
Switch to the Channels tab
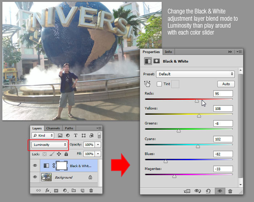pyautogui.click(x=53, y=128)
